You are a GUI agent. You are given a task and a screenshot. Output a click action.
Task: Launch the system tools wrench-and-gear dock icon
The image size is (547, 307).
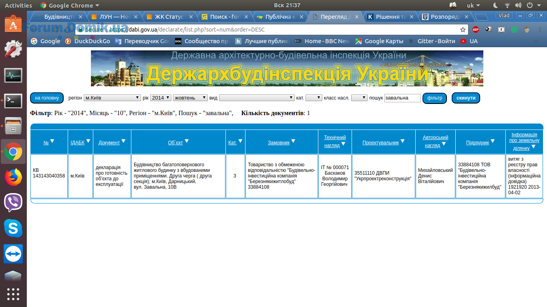(x=13, y=49)
